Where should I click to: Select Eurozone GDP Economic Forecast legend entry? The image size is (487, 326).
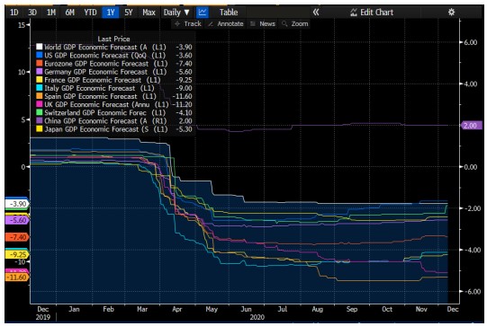pos(114,64)
